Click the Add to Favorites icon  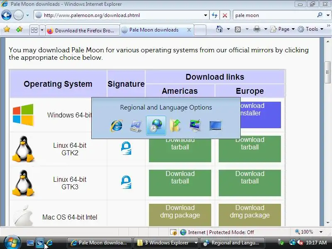pyautogui.click(x=19, y=29)
